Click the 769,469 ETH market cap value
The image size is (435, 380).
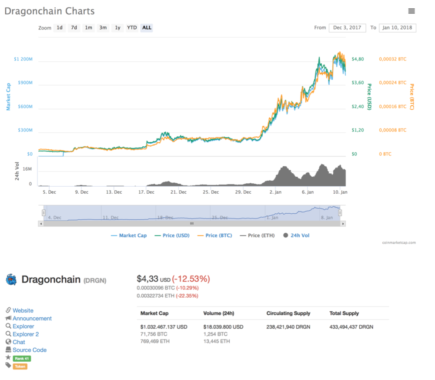pyautogui.click(x=155, y=341)
